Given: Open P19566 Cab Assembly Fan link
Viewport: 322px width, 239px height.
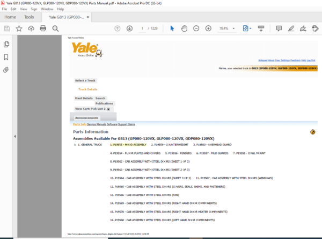Looking at the screenshot, I should pyautogui.click(x=144, y=195).
